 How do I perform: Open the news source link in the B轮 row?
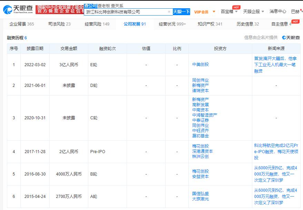(x=275, y=174)
